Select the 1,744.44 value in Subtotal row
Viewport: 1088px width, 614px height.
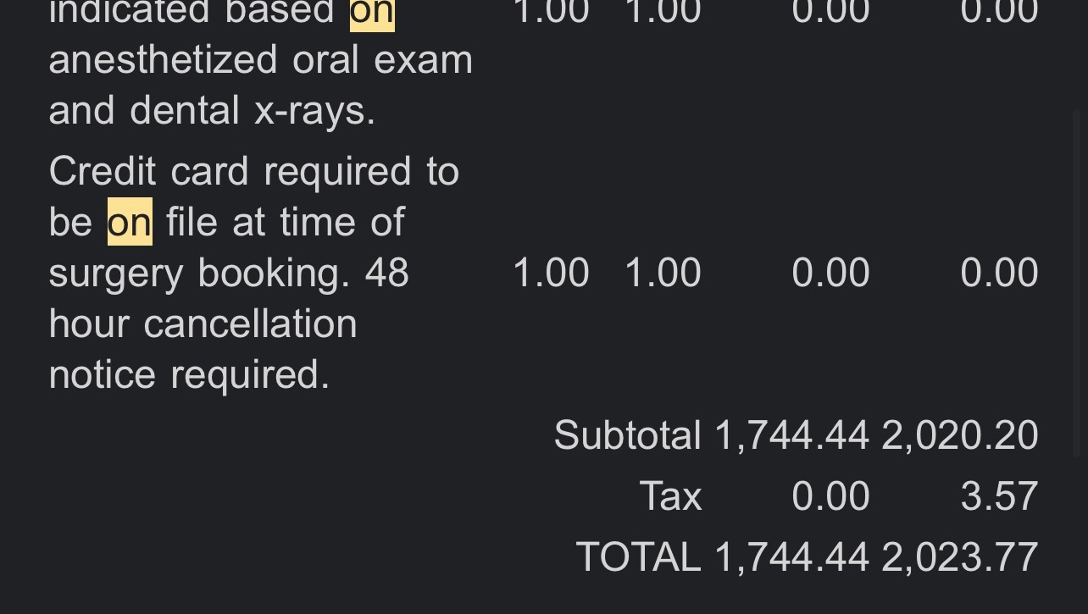pos(791,435)
